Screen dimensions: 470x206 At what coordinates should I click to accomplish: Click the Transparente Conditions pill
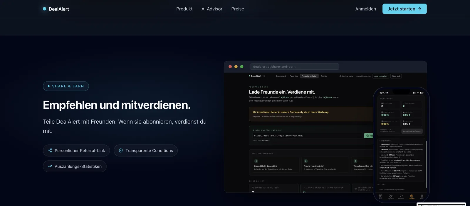click(146, 151)
